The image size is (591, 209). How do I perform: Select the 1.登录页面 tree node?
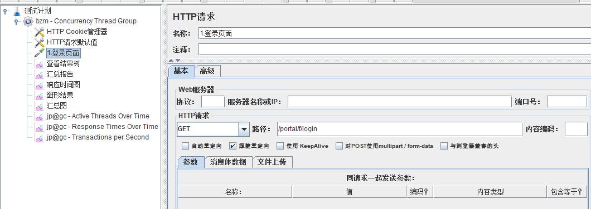coord(64,53)
